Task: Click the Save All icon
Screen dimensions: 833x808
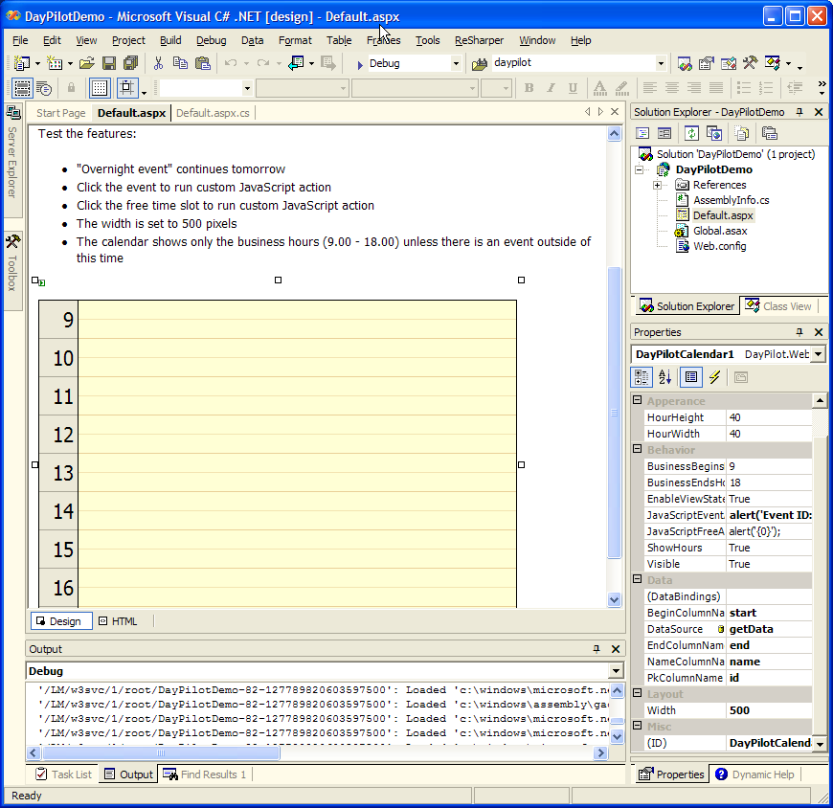Action: (130, 63)
